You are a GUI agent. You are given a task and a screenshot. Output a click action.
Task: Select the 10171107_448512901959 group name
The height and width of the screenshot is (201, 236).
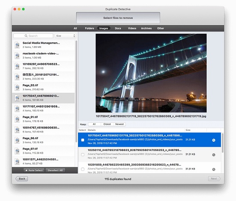[x=41, y=106]
